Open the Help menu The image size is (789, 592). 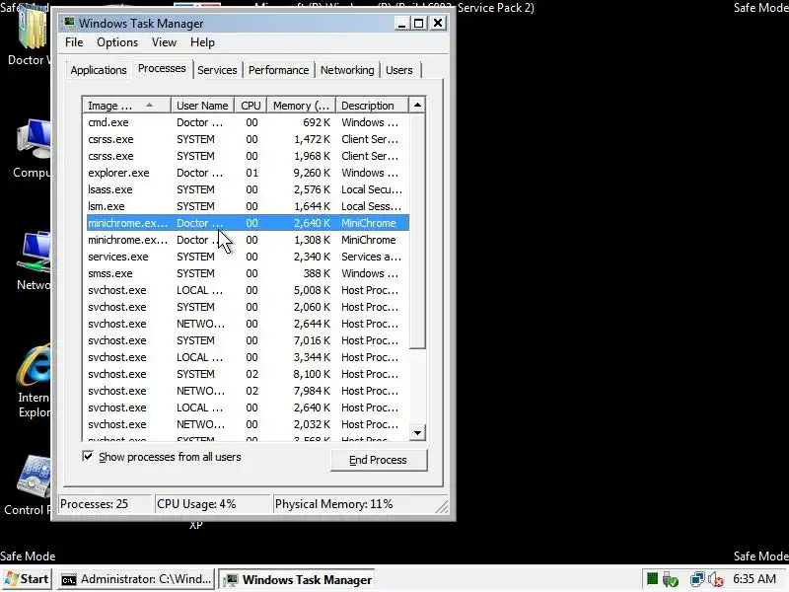[x=202, y=42]
